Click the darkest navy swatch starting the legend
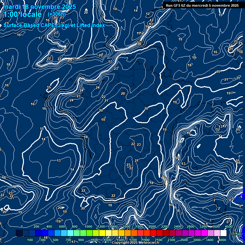Viewport: 245px width, 245px height. (19, 233)
